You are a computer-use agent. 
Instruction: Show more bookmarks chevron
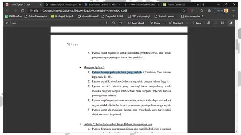tap(233, 16)
